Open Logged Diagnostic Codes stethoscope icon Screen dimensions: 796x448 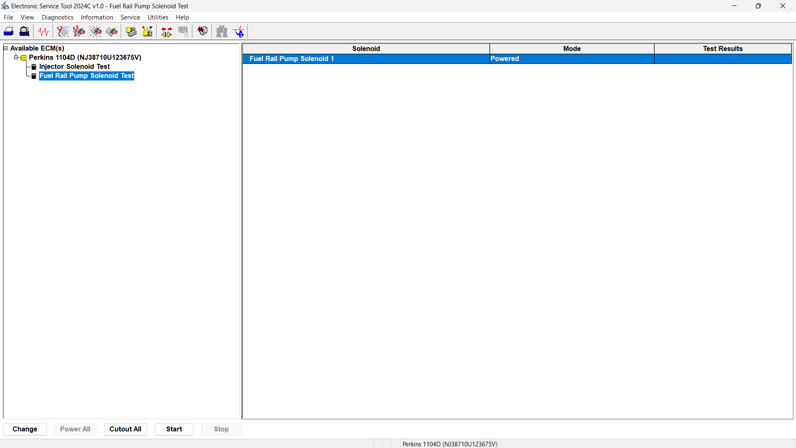point(79,32)
